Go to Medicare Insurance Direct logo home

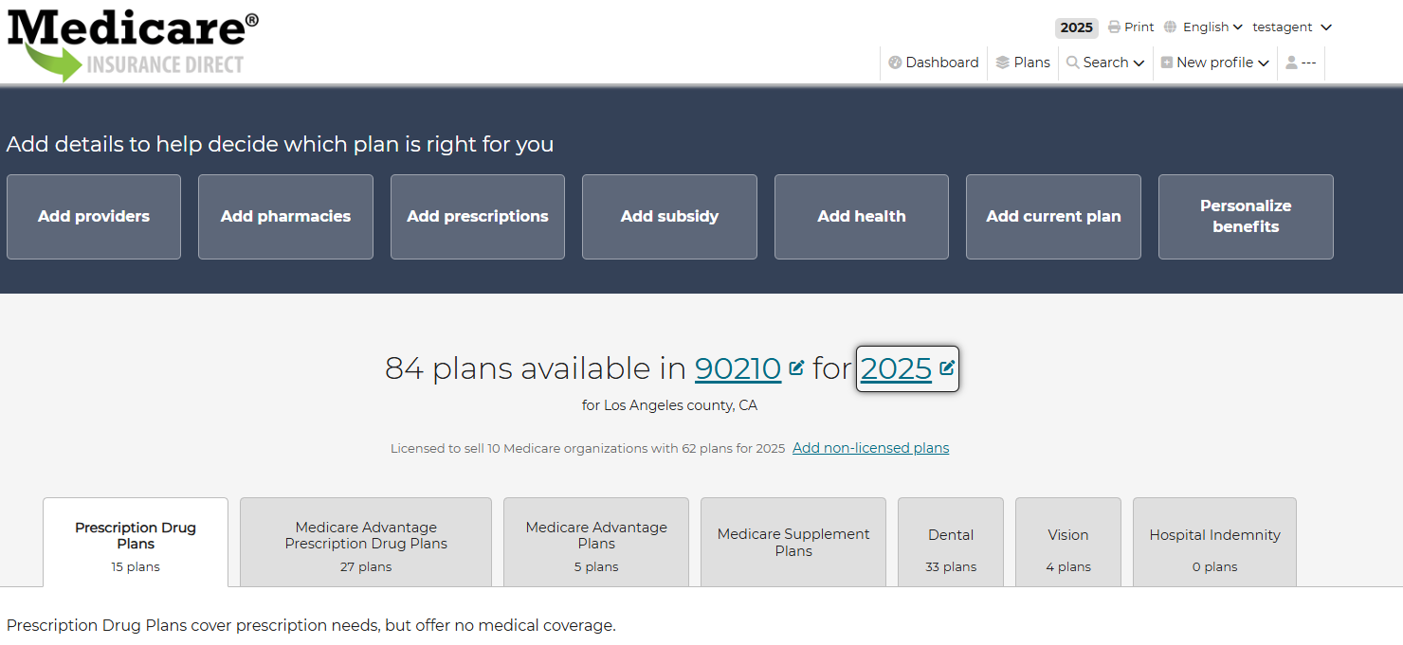[133, 44]
